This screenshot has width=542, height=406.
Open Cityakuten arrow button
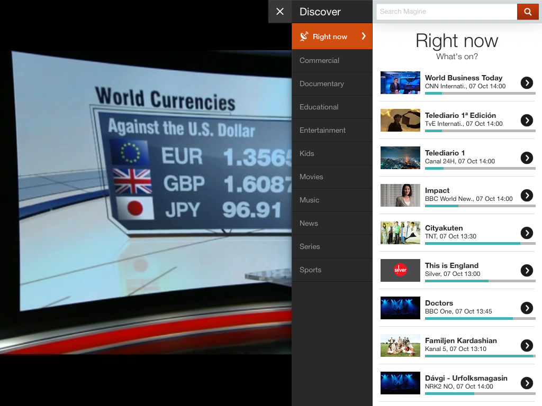click(527, 233)
